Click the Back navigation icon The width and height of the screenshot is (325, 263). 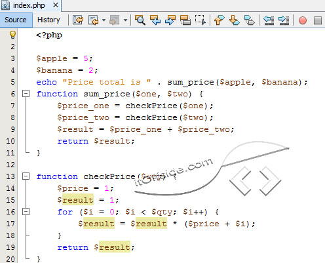coord(94,20)
